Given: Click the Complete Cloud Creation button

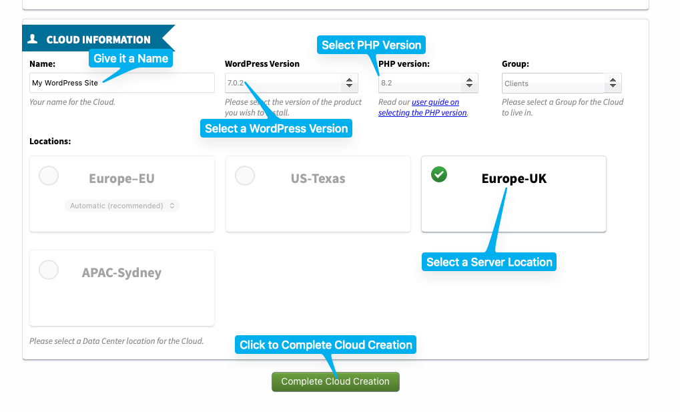Looking at the screenshot, I should [335, 381].
